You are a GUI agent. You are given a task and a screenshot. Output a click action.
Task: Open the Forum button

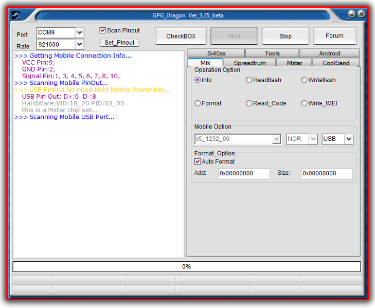point(334,36)
